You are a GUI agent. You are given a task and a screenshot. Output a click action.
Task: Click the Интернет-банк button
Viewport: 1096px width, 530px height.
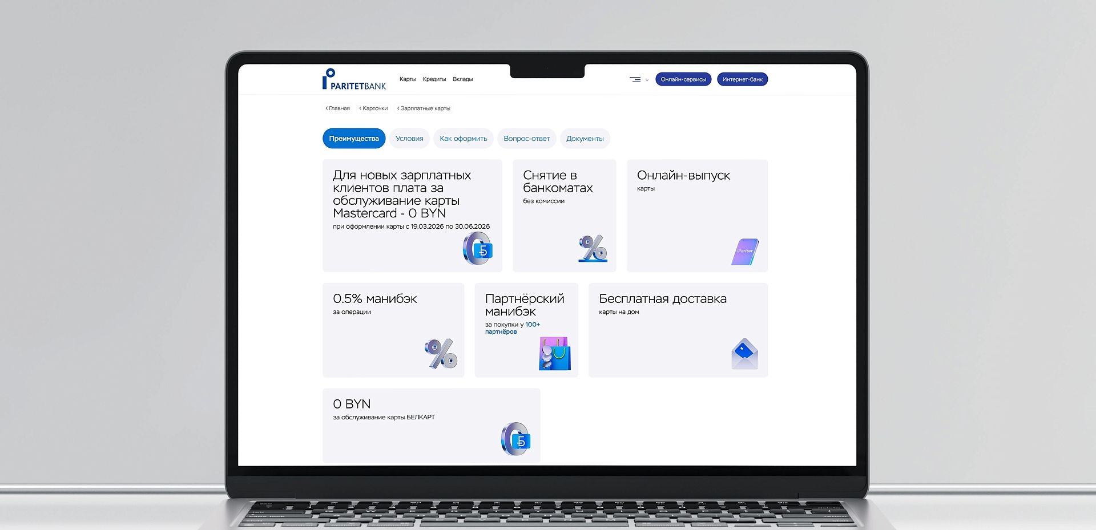click(x=743, y=79)
